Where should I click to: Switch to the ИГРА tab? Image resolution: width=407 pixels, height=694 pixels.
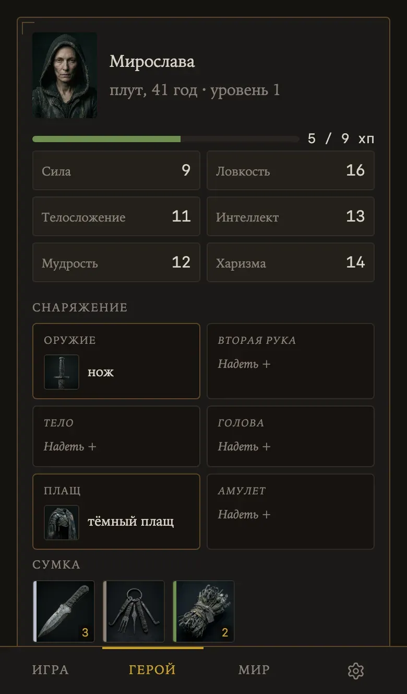(51, 670)
